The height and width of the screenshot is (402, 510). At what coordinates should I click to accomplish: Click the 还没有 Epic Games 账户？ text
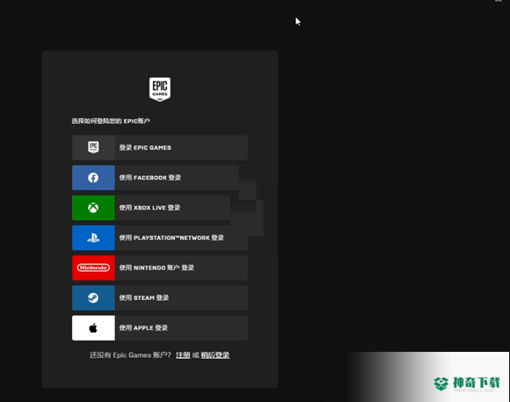[130, 355]
